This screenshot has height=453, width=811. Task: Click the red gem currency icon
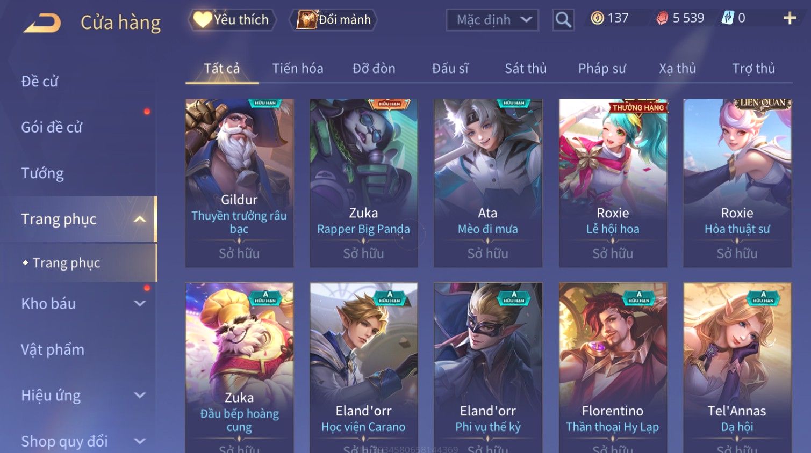point(662,18)
